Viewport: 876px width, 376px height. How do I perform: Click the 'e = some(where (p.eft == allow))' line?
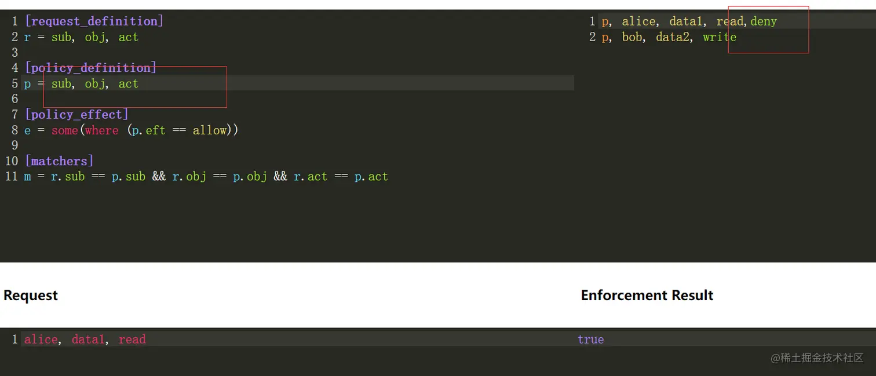[131, 130]
